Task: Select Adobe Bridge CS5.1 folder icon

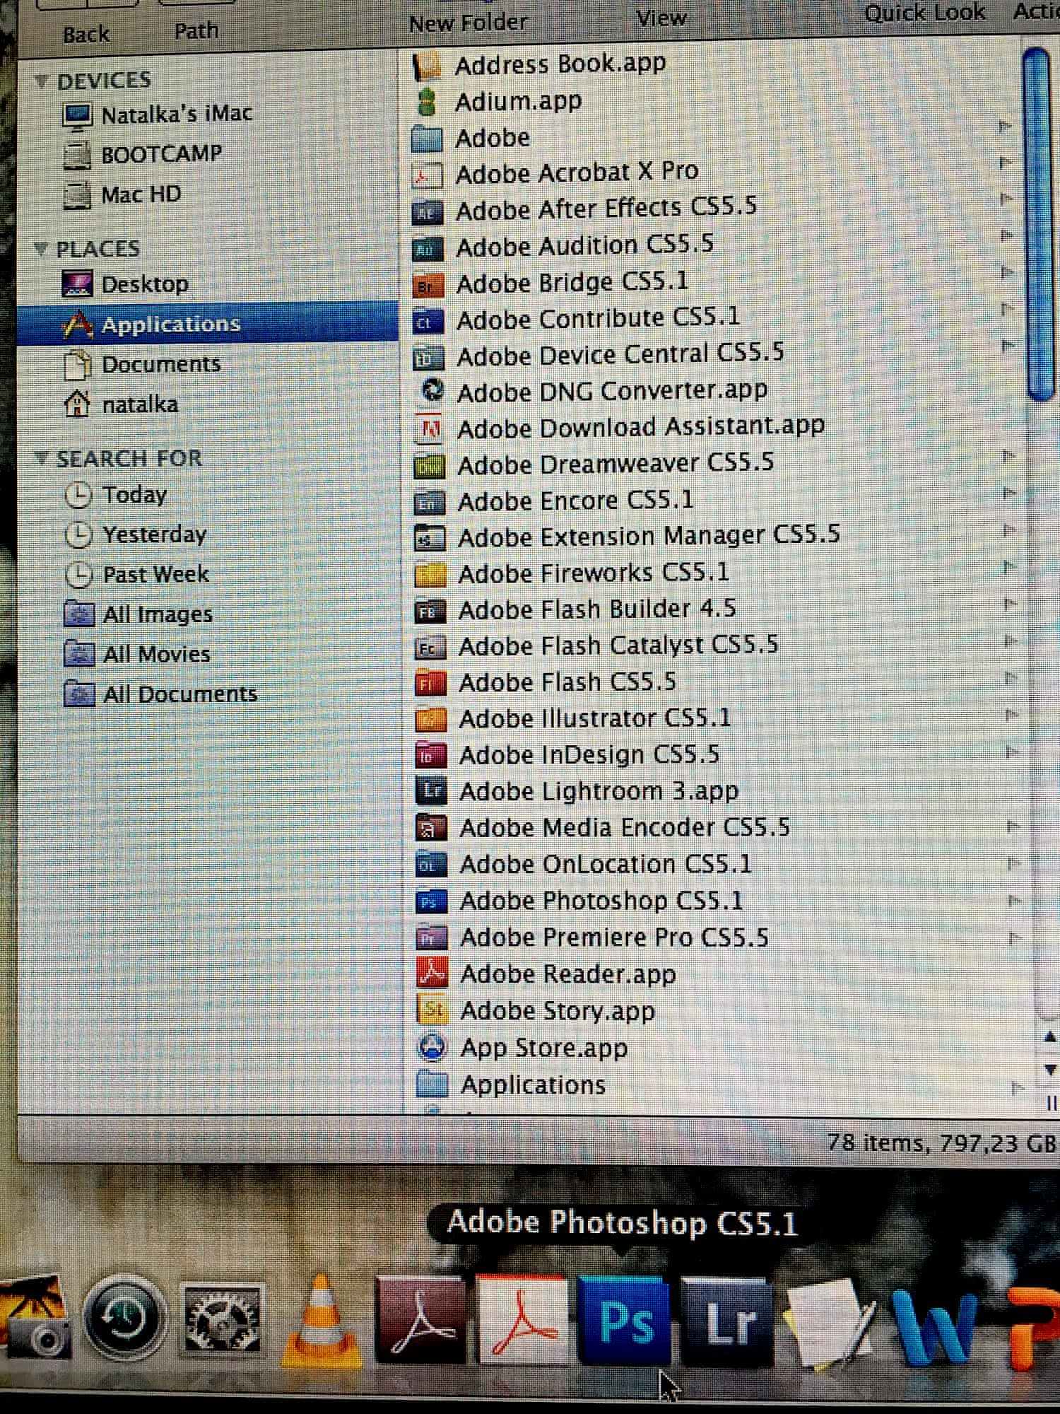Action: click(x=428, y=285)
